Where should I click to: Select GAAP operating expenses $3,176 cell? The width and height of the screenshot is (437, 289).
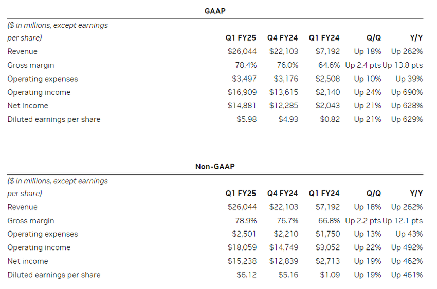283,79
